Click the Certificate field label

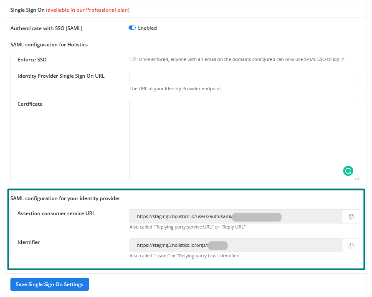(30, 104)
